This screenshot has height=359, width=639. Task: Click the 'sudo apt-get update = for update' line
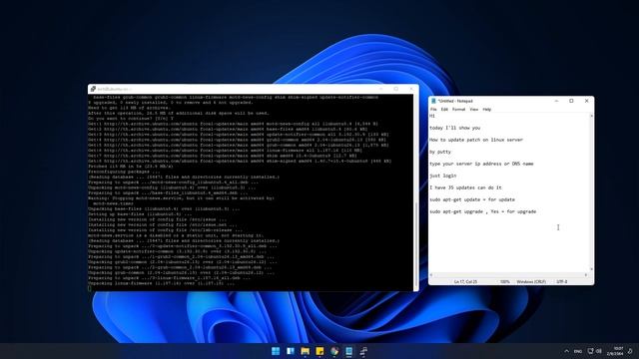[x=472, y=199]
